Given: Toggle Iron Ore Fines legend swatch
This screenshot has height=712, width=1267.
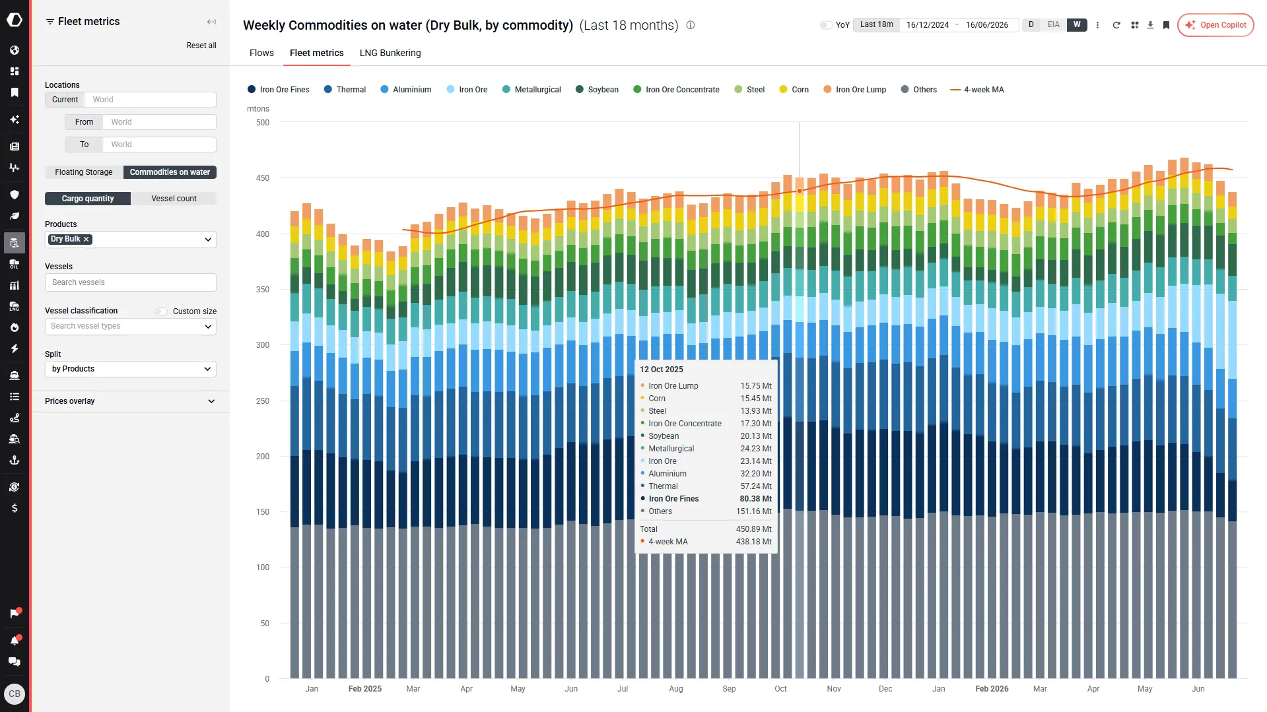Looking at the screenshot, I should coord(252,90).
